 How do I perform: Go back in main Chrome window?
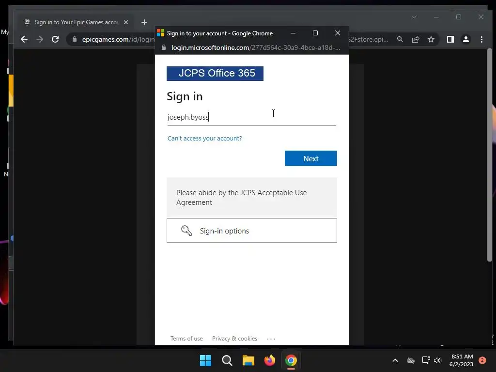pos(24,39)
